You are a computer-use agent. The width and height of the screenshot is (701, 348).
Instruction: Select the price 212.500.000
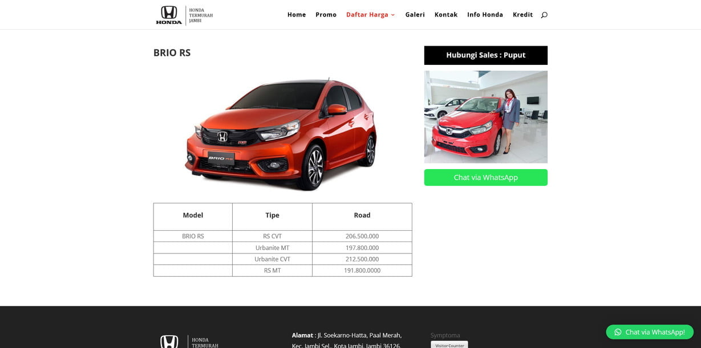(362, 259)
